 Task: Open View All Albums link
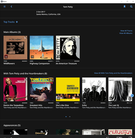126,33
